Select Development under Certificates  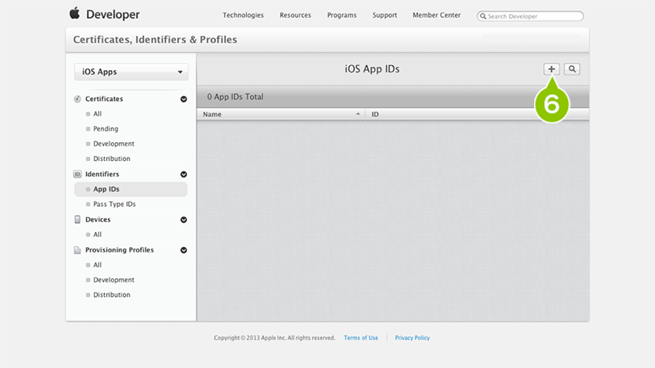click(113, 144)
